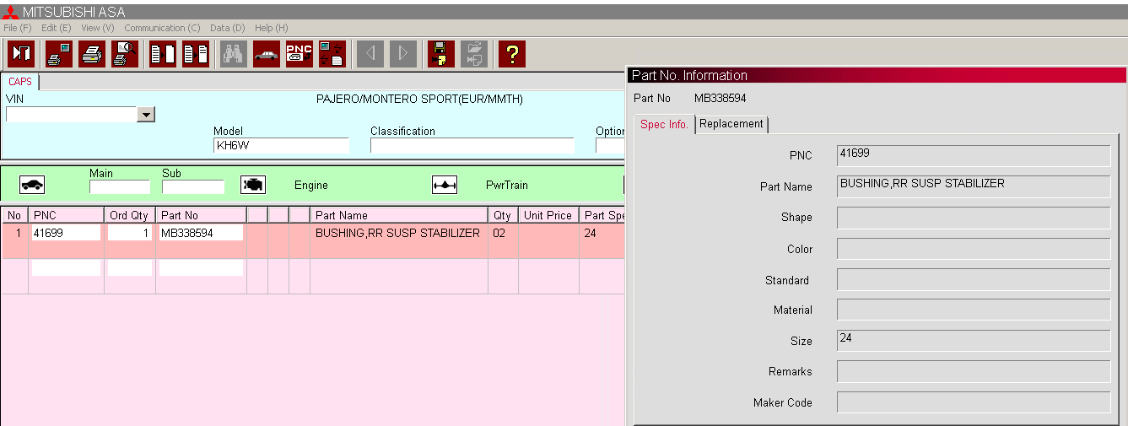Click the Model input field containing KH6W
This screenshot has height=426, width=1128.
point(281,145)
